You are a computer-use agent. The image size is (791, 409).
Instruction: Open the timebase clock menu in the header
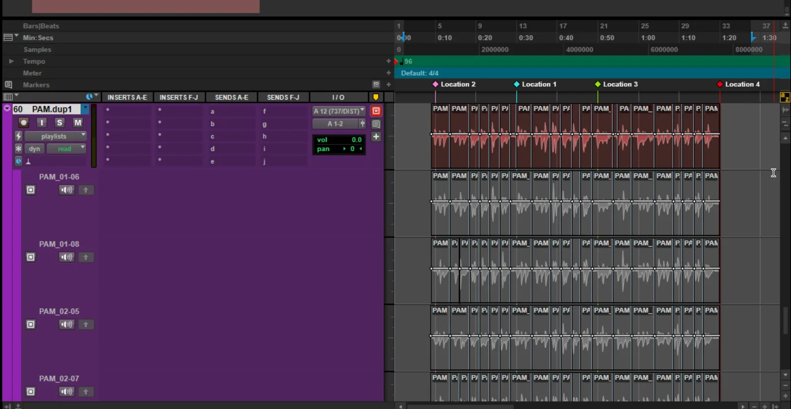(92, 97)
